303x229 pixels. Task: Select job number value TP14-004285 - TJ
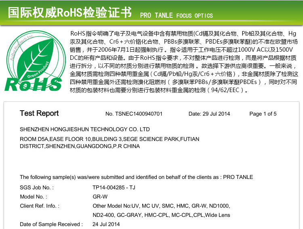coord(114,187)
